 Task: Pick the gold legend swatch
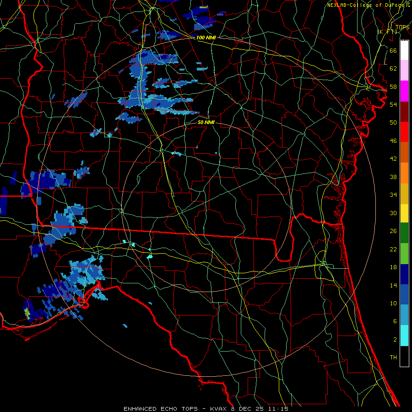(x=404, y=194)
